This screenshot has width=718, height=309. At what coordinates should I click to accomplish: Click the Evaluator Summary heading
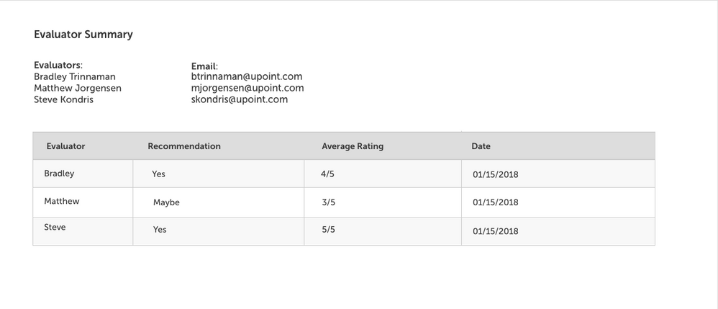coord(83,35)
